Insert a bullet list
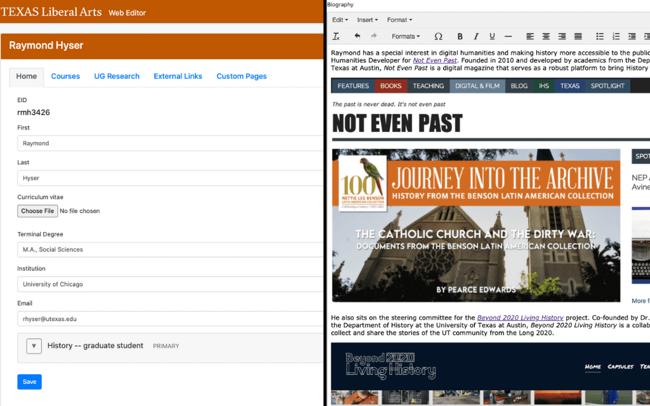 click(599, 36)
